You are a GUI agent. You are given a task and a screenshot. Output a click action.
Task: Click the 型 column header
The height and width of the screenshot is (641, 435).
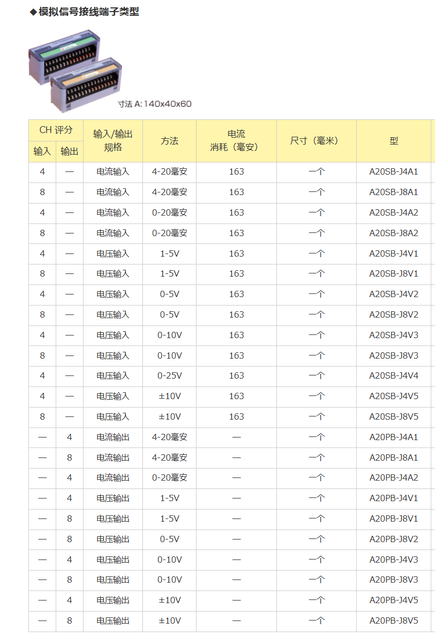point(393,141)
